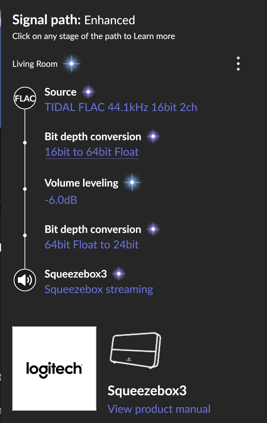Select the lossless star beside Volume leveling
This screenshot has height=423, width=267.
pos(132,182)
